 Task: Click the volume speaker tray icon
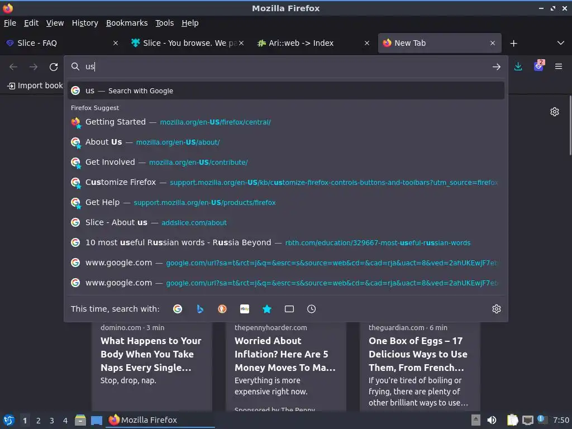tap(492, 420)
